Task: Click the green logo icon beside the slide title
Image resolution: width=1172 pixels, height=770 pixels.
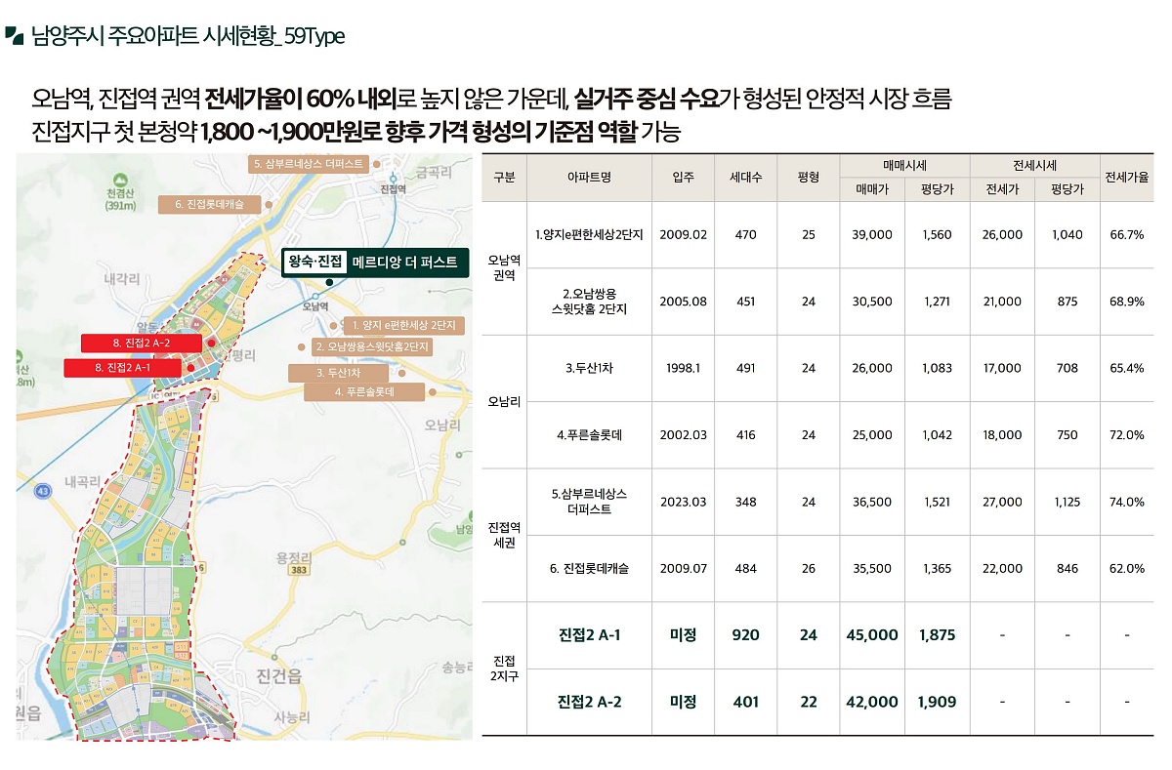Action: [14, 36]
